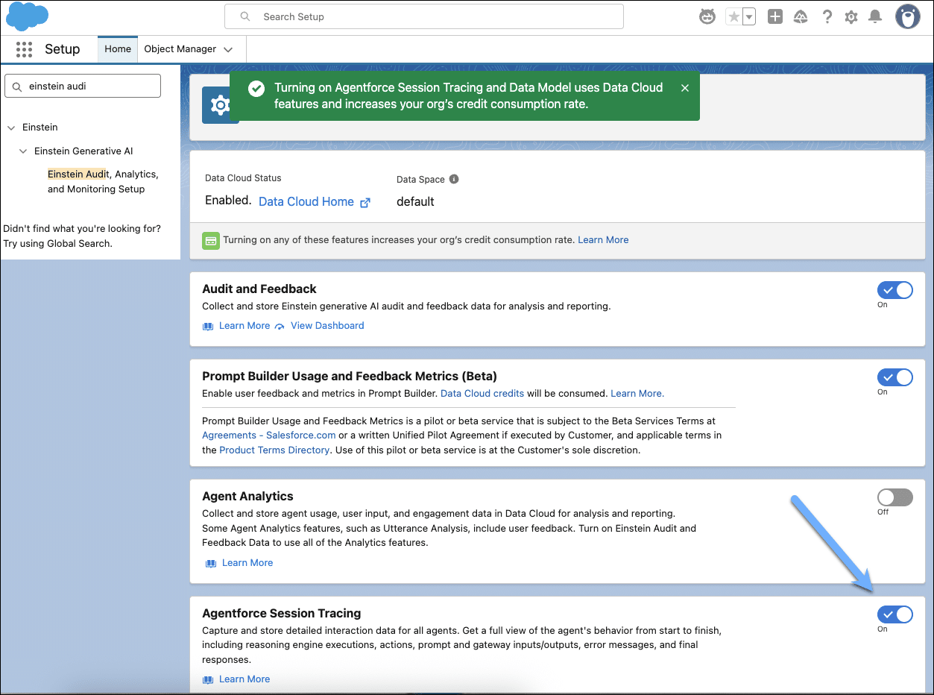Turn off Prompt Builder Usage metrics toggle
The width and height of the screenshot is (934, 695).
pos(895,378)
